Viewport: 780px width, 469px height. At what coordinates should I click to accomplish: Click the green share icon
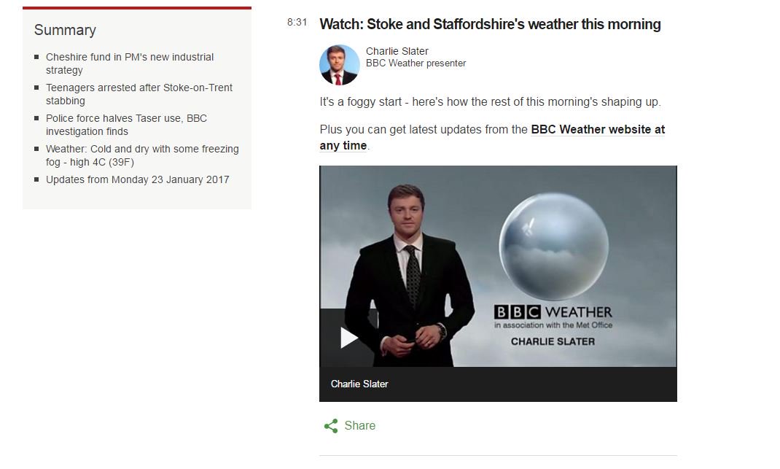click(331, 426)
